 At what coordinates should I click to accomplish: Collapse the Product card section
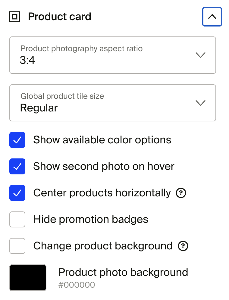tap(212, 17)
